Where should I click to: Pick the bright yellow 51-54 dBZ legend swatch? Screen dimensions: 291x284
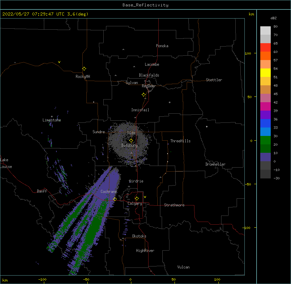[x=265, y=73]
